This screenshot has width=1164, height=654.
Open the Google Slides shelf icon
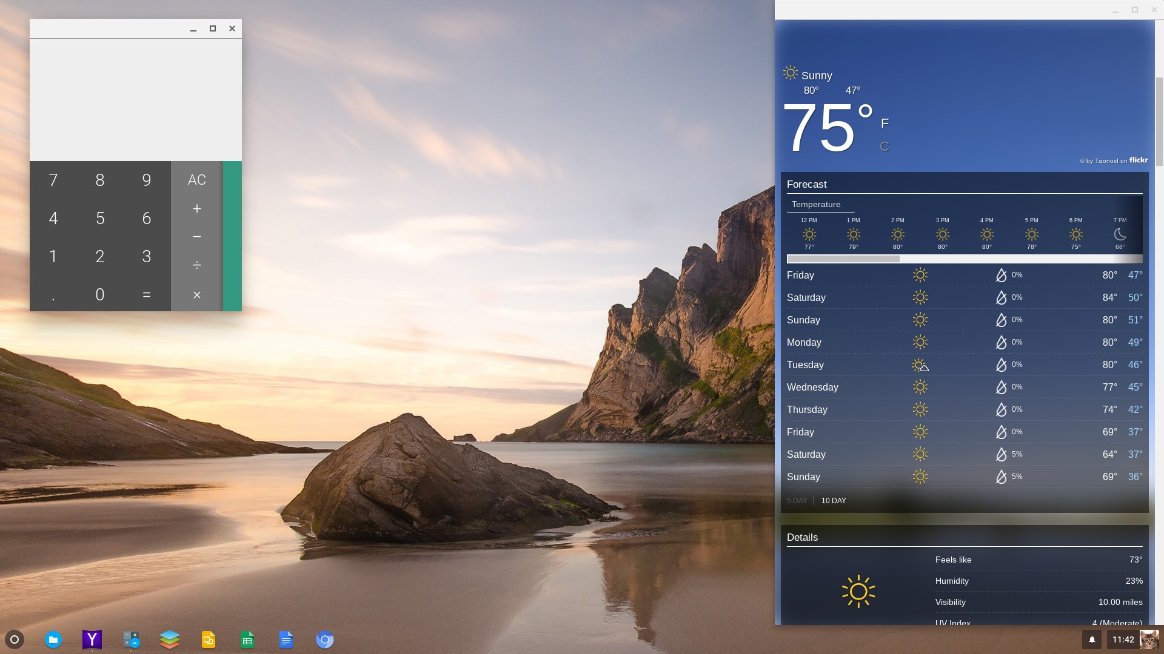[209, 639]
